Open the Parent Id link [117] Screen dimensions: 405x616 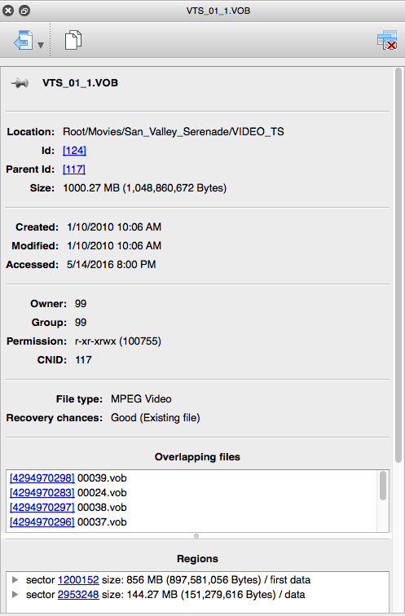coord(74,169)
